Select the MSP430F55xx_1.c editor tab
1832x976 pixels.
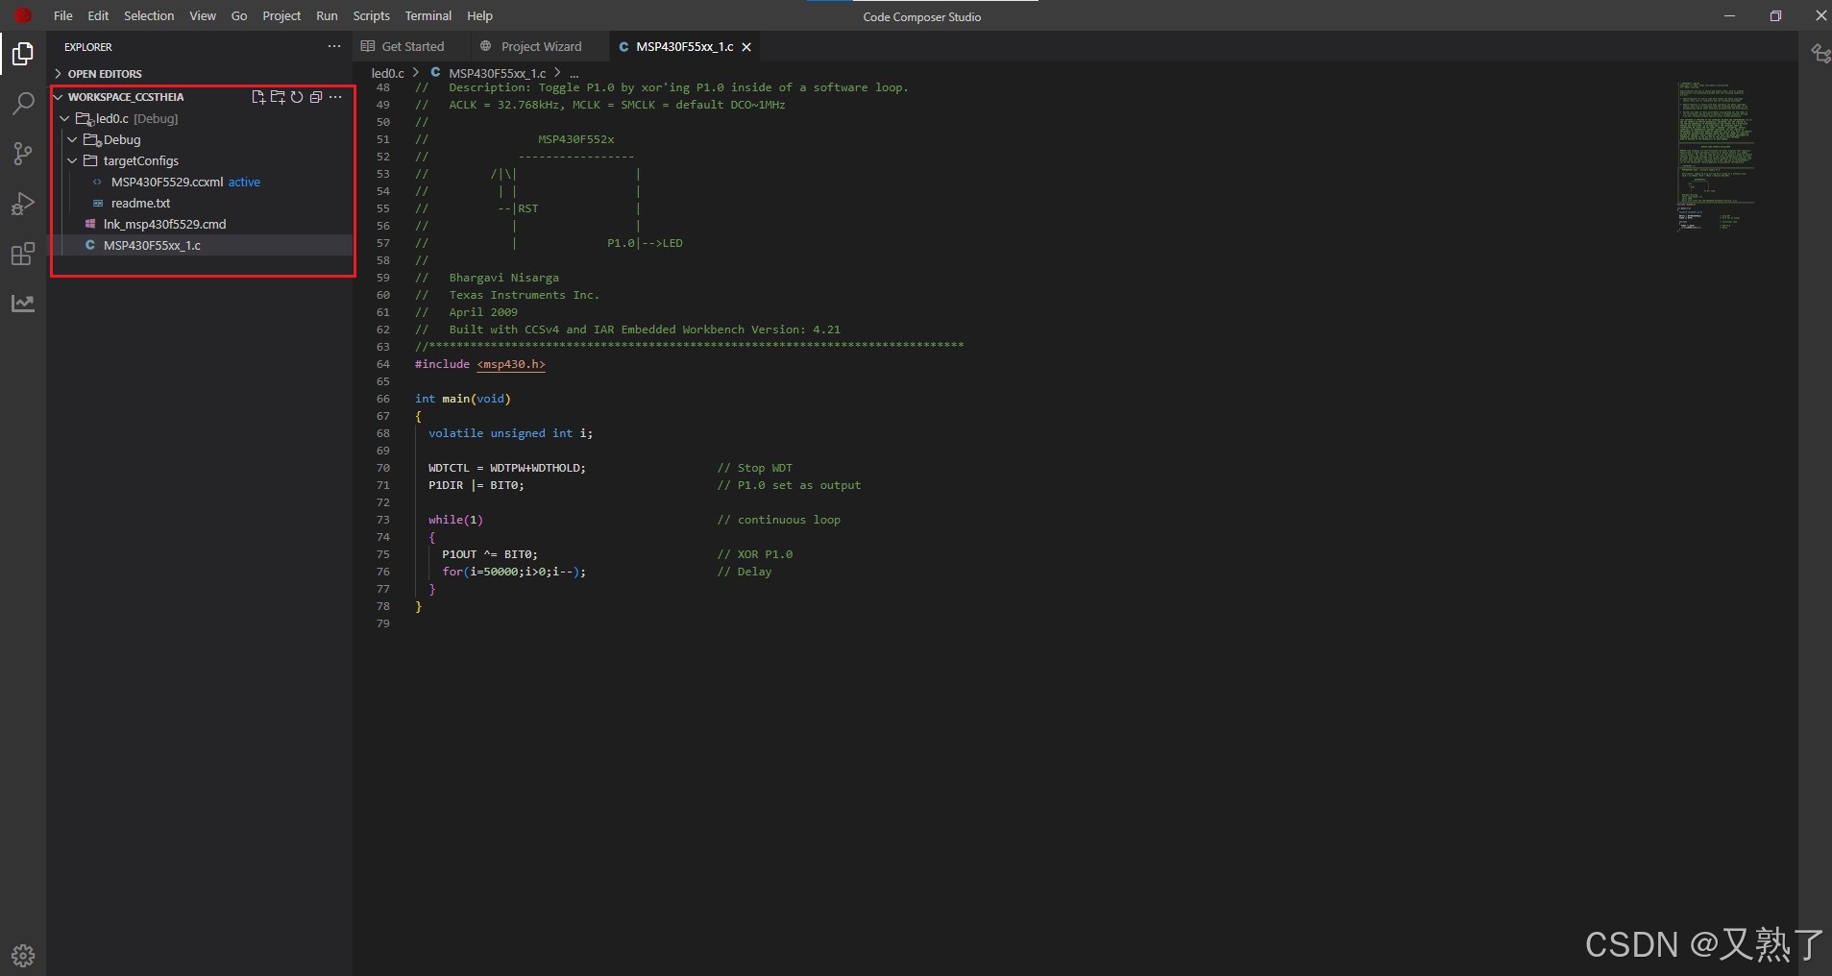point(684,46)
